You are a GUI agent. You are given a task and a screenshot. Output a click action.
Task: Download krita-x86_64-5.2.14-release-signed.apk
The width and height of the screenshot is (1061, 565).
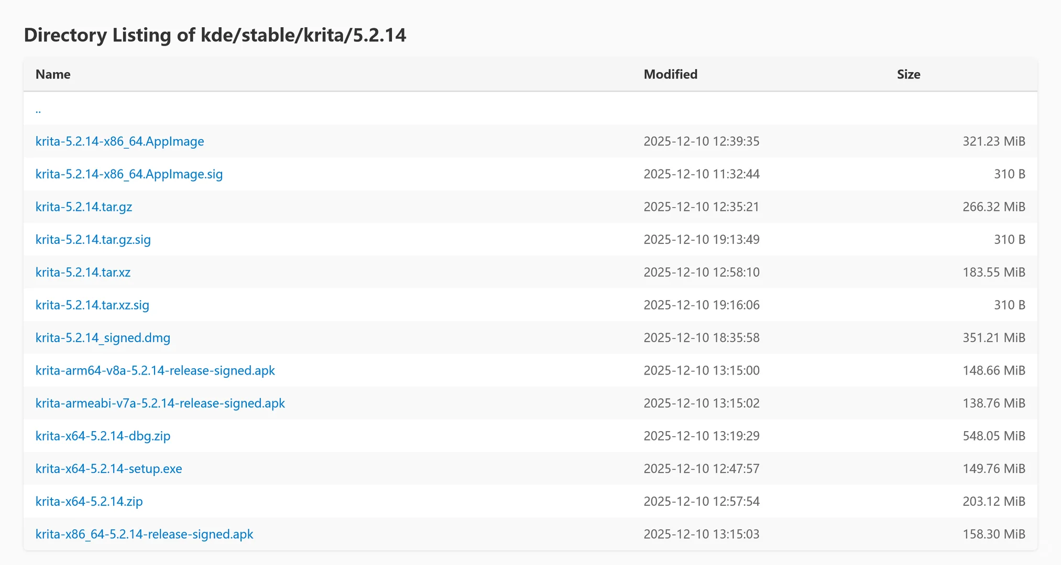pyautogui.click(x=144, y=534)
